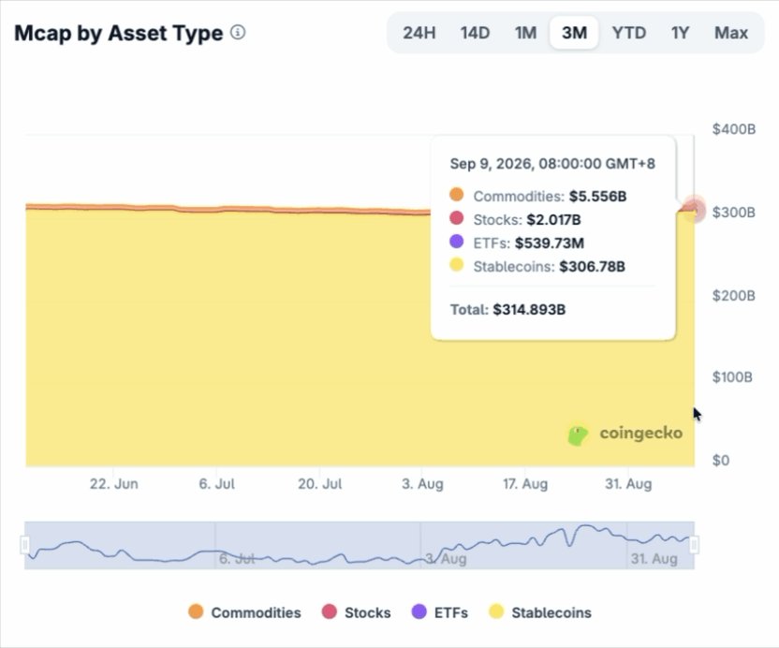The height and width of the screenshot is (648, 779).
Task: Switch to the 14D time range
Action: point(475,33)
